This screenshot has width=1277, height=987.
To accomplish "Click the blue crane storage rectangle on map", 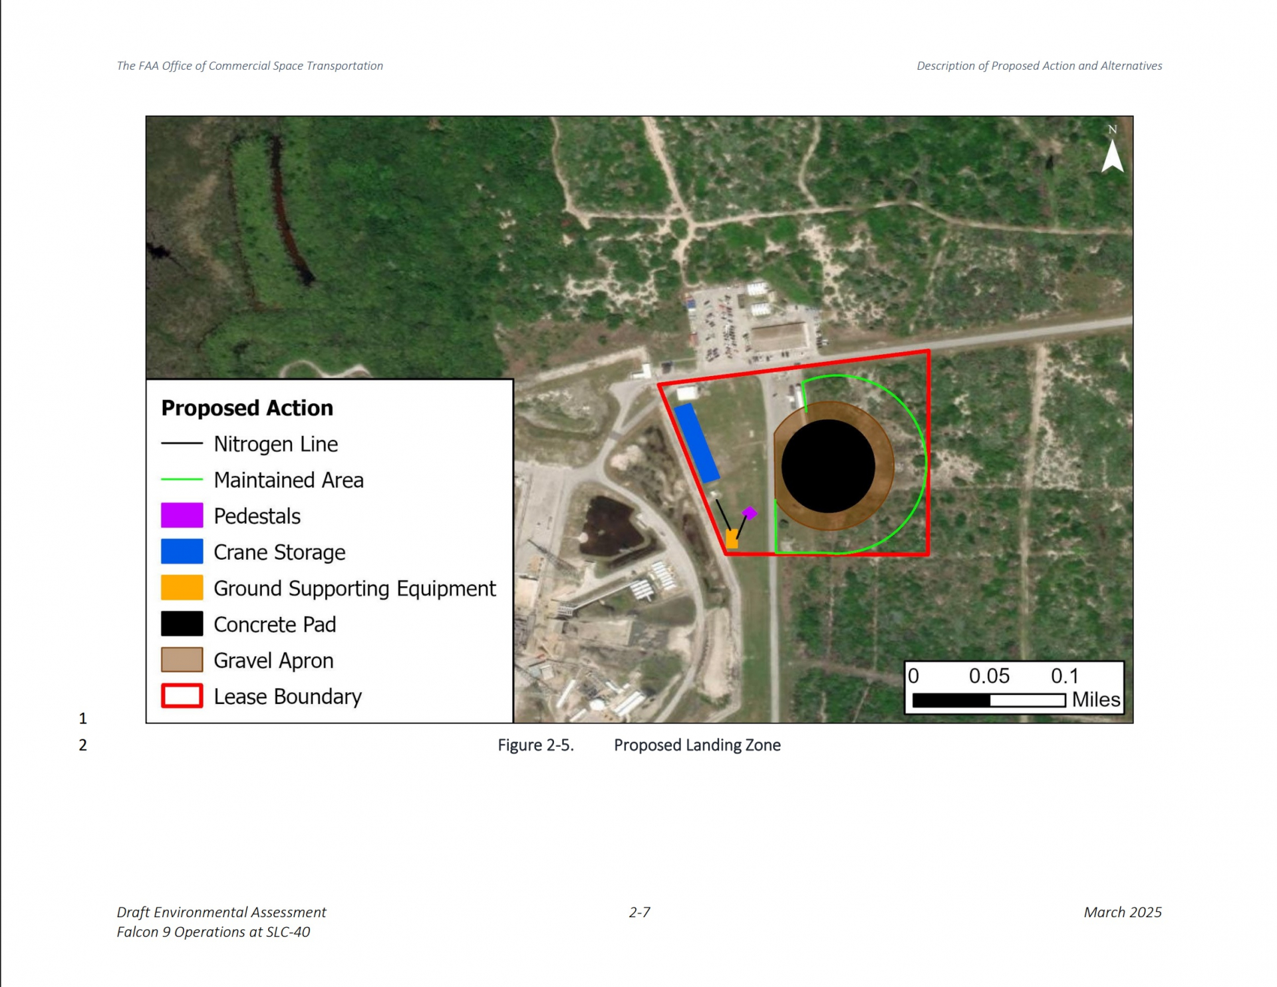I will (x=697, y=443).
